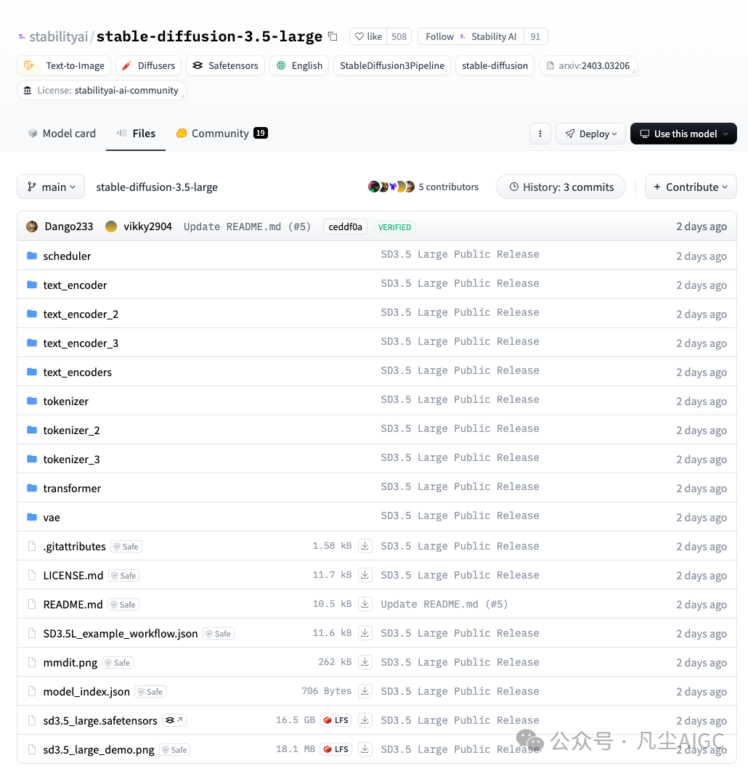Open the text_encoders folder
This screenshot has height=771, width=748.
pyautogui.click(x=77, y=372)
